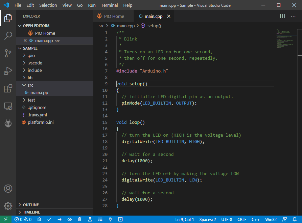Change indentation via Spaces: 2
This screenshot has width=302, height=223.
[x=207, y=219]
